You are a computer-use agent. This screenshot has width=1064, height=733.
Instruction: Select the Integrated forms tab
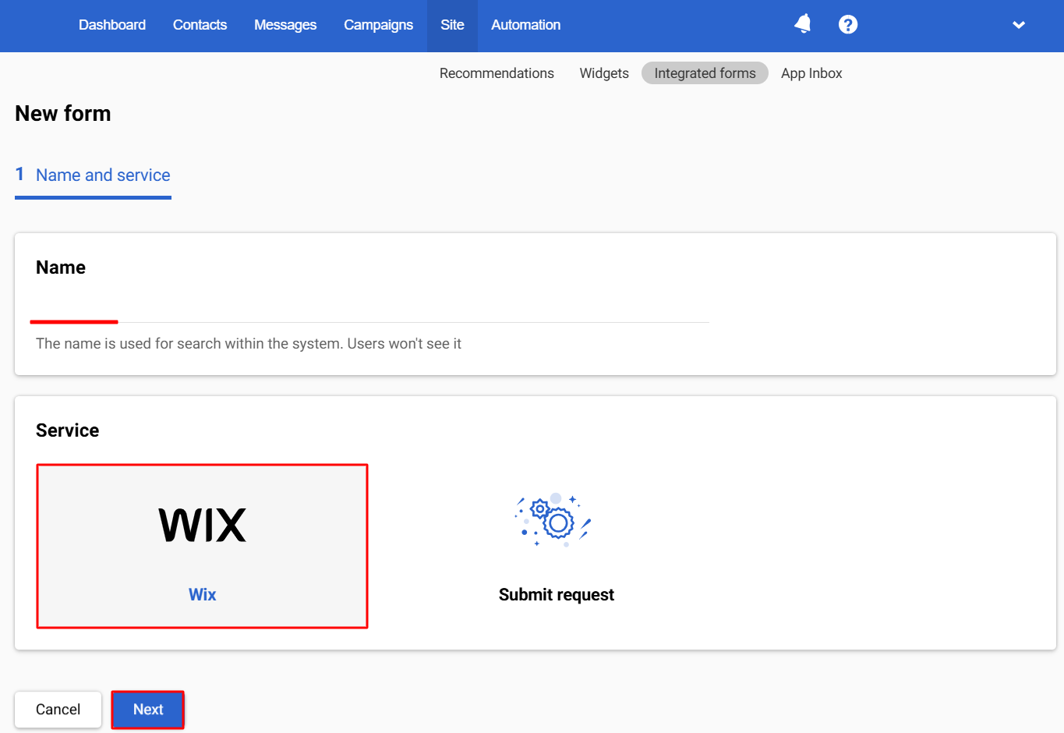click(705, 73)
